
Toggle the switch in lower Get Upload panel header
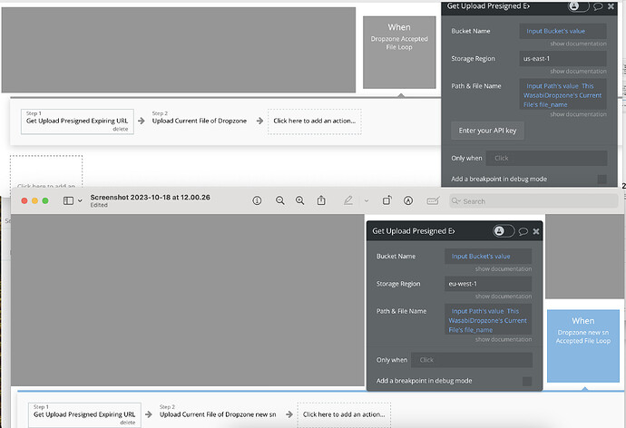coord(504,231)
